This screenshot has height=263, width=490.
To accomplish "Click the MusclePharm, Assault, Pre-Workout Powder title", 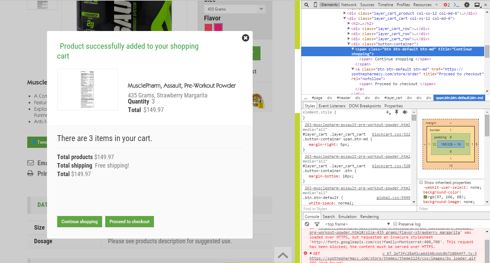I will click(182, 86).
